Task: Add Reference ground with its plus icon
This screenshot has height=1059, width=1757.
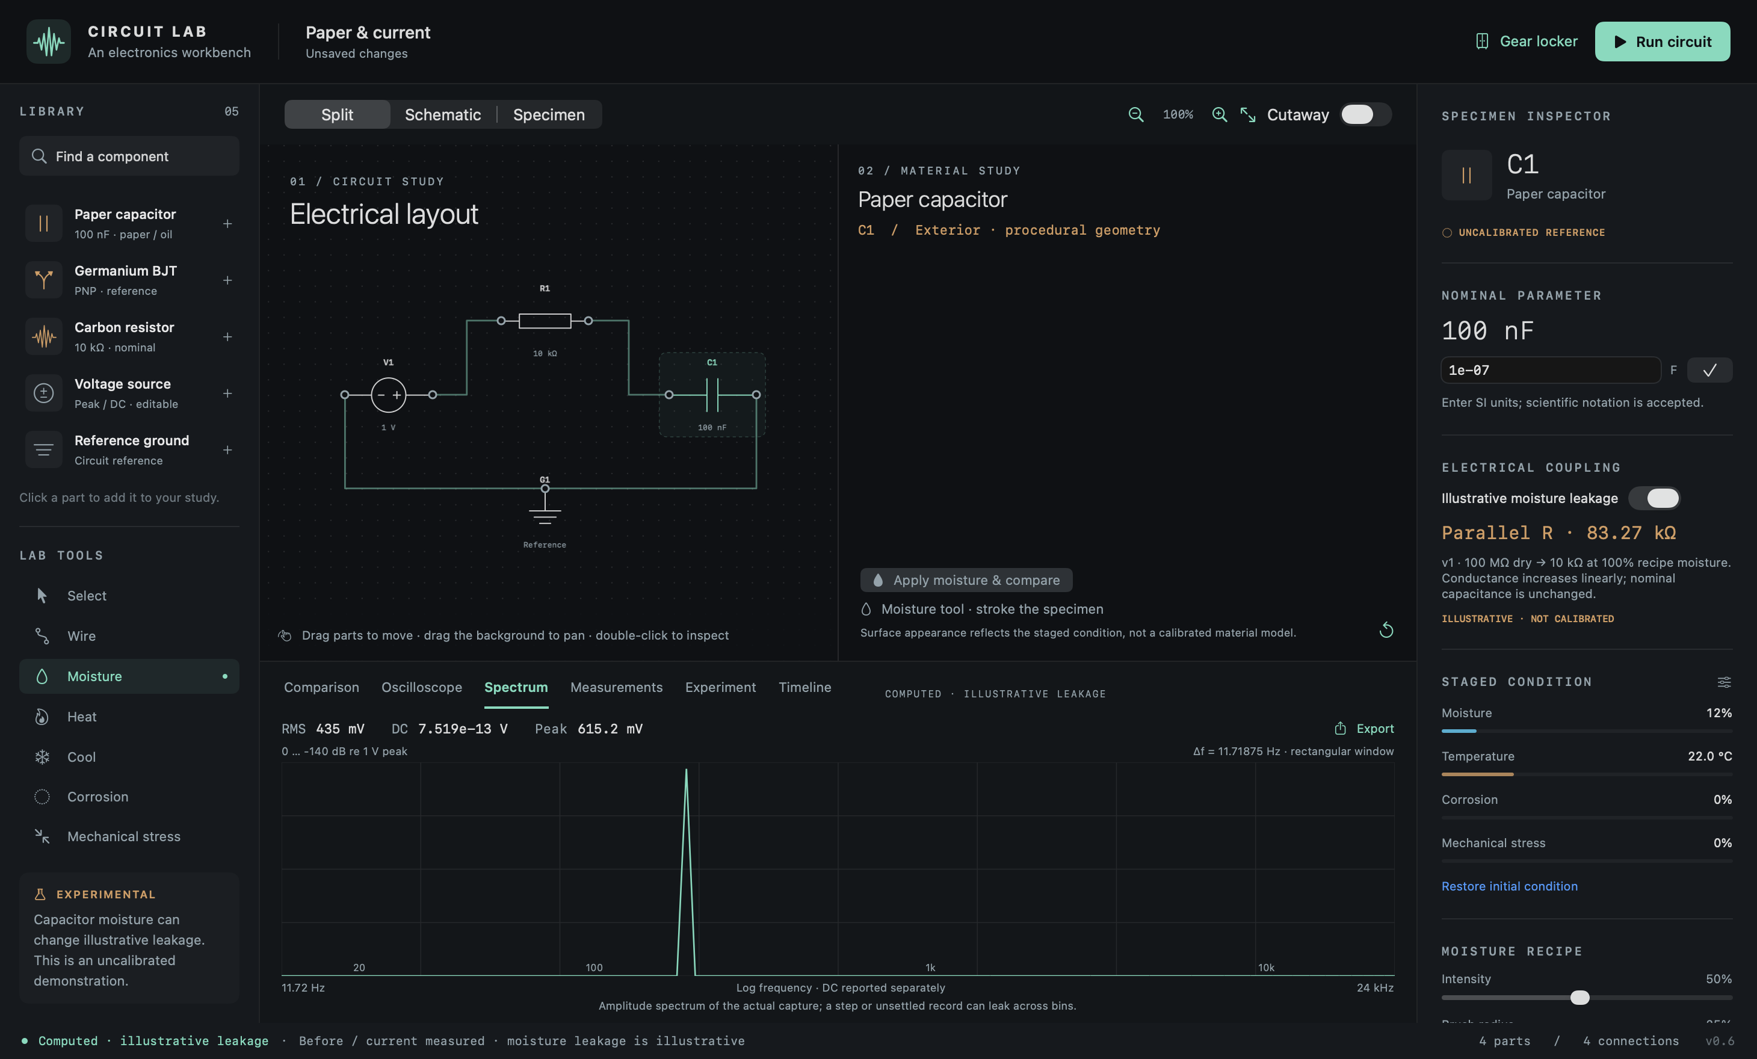Action: pyautogui.click(x=227, y=450)
